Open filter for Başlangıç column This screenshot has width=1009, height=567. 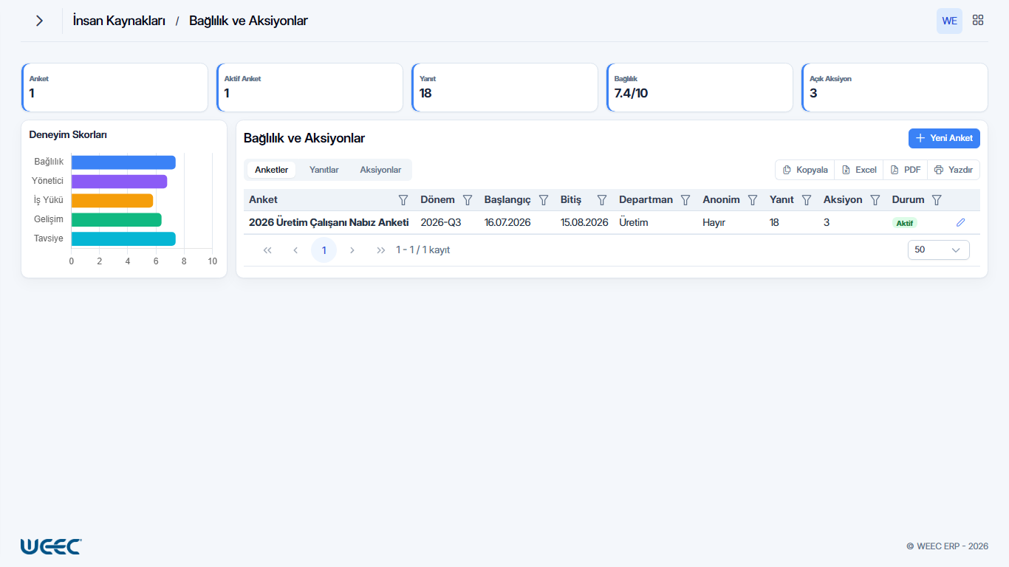(x=544, y=200)
